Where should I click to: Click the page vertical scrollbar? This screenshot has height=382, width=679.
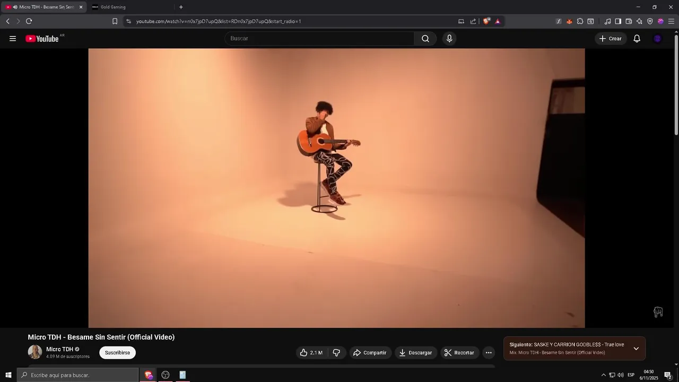[676, 85]
